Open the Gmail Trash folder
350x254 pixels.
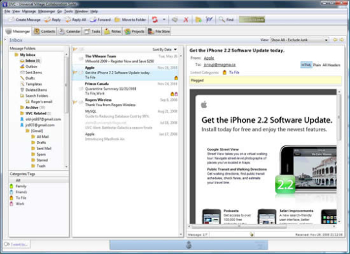tap(38, 166)
